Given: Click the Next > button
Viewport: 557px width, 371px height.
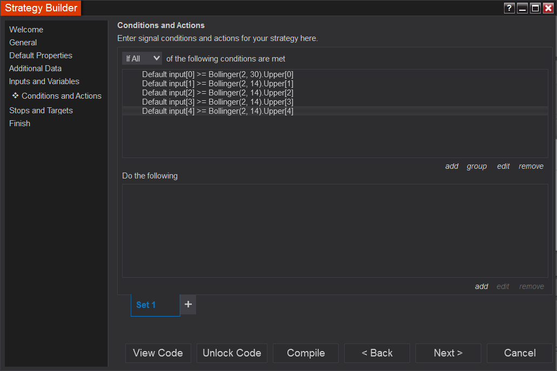Looking at the screenshot, I should click(x=448, y=353).
